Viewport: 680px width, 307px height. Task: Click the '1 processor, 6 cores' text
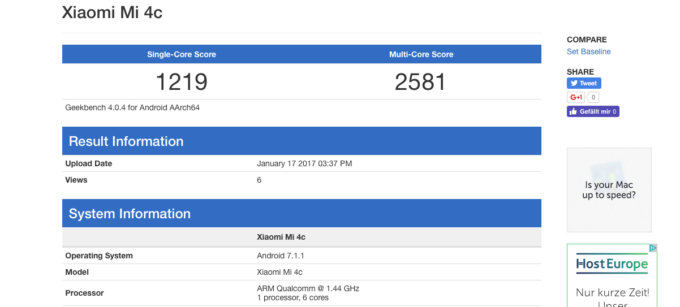tap(292, 297)
